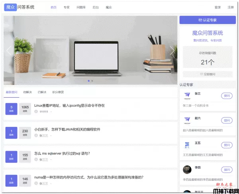Click the 认证专家 button

click(x=208, y=20)
